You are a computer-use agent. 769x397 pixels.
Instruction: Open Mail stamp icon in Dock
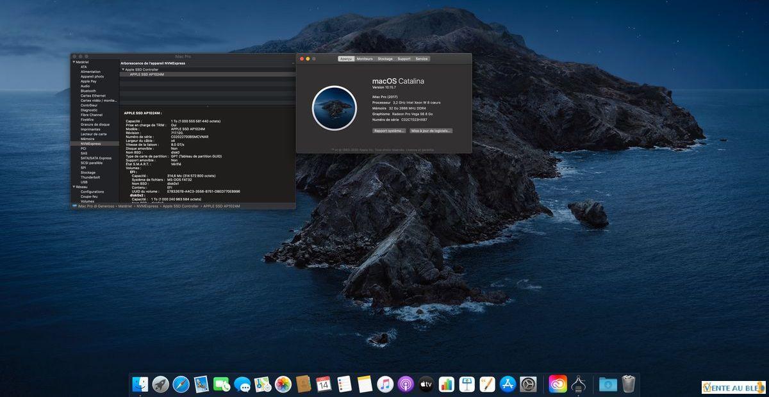[x=202, y=384]
